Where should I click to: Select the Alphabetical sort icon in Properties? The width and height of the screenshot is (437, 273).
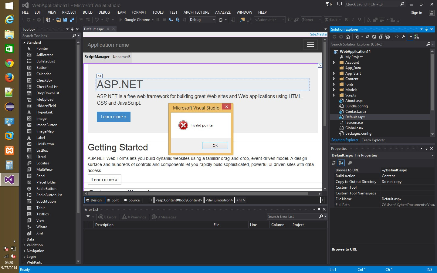(x=341, y=163)
